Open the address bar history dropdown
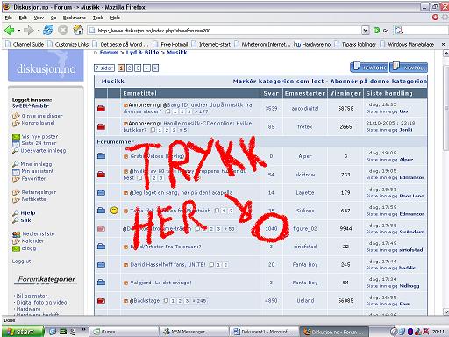The width and height of the screenshot is (449, 337). (366, 30)
